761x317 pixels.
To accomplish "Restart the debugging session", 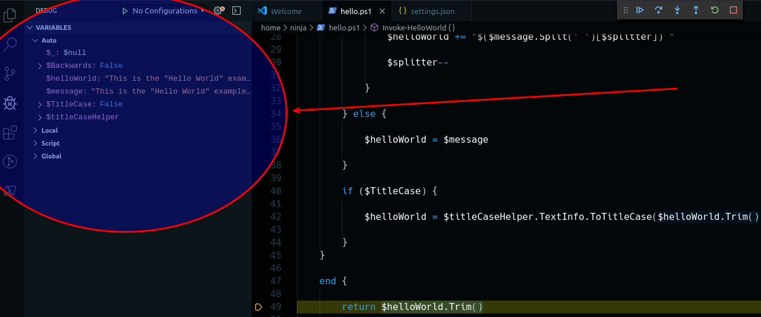I will pos(715,10).
